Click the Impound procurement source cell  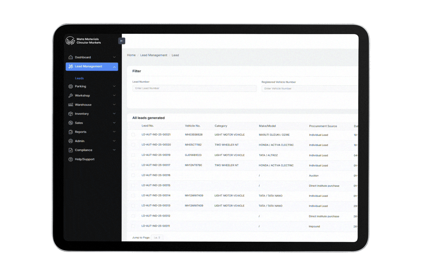(x=314, y=226)
